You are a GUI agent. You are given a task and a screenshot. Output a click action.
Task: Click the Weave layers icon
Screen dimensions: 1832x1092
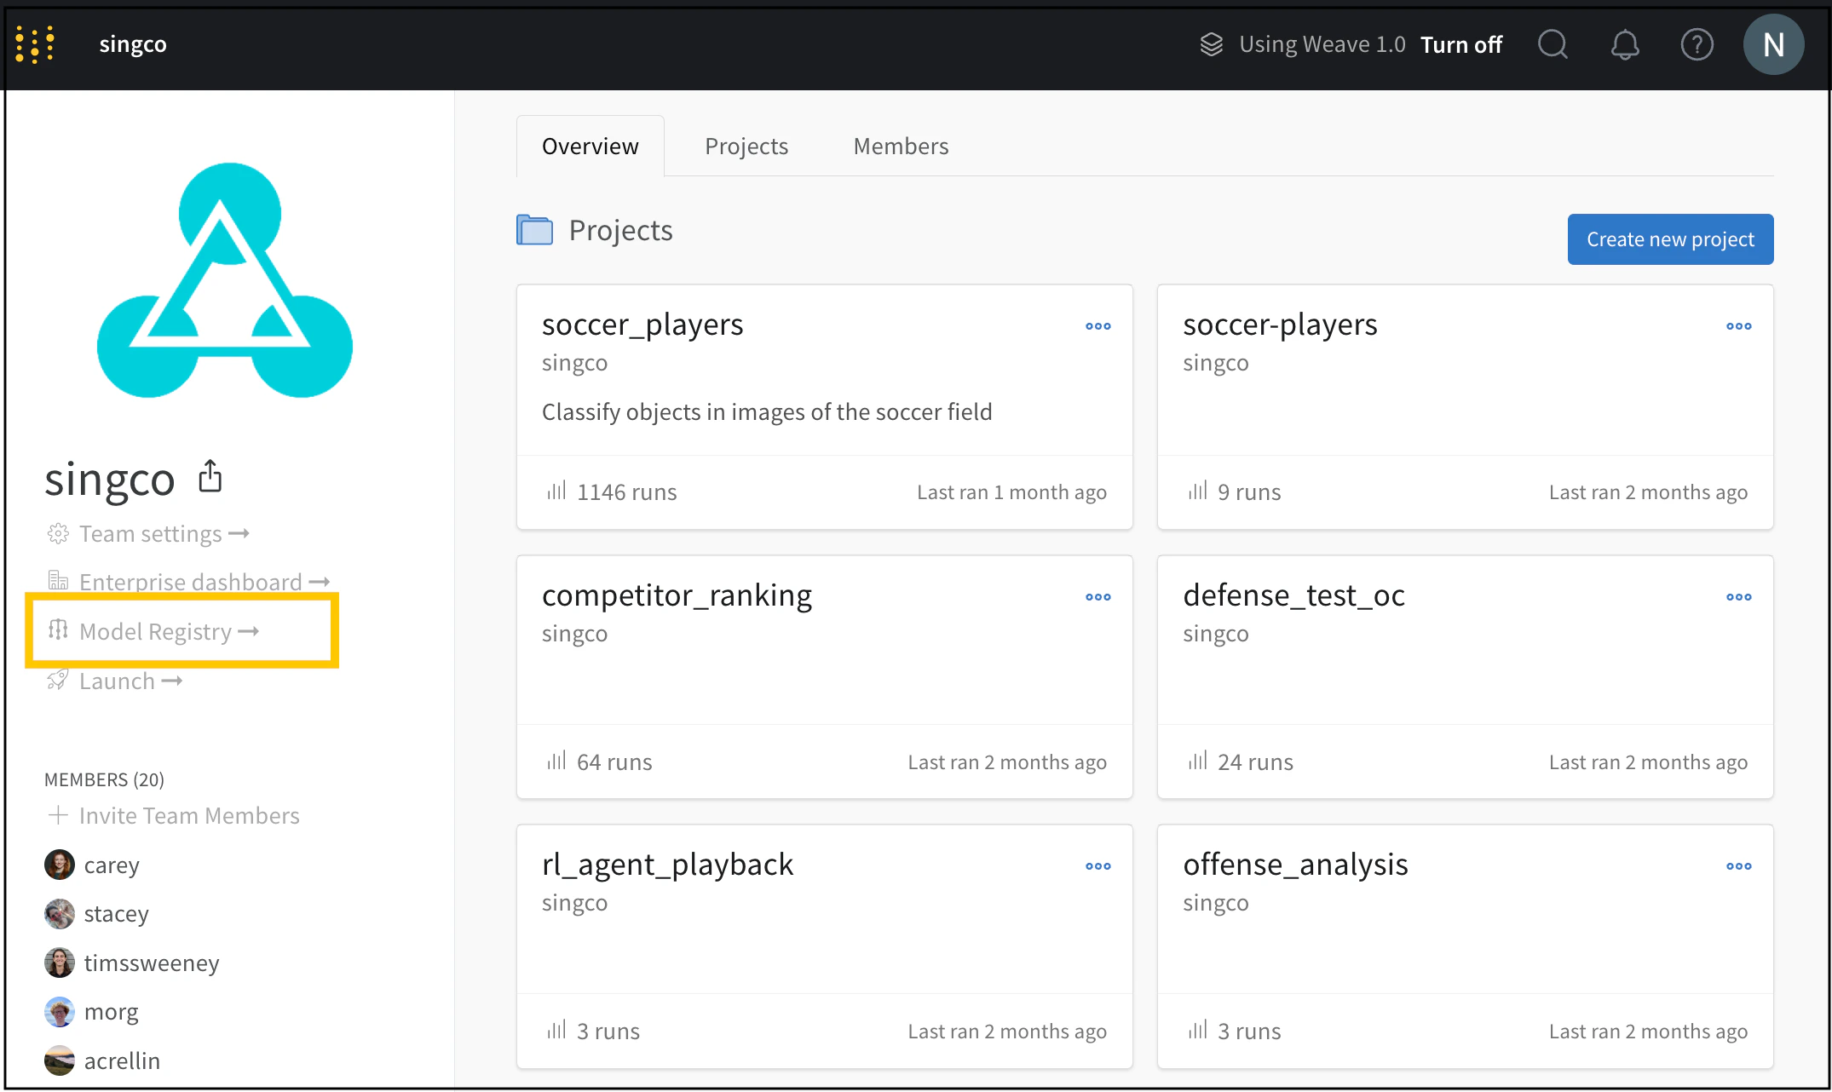(x=1211, y=44)
